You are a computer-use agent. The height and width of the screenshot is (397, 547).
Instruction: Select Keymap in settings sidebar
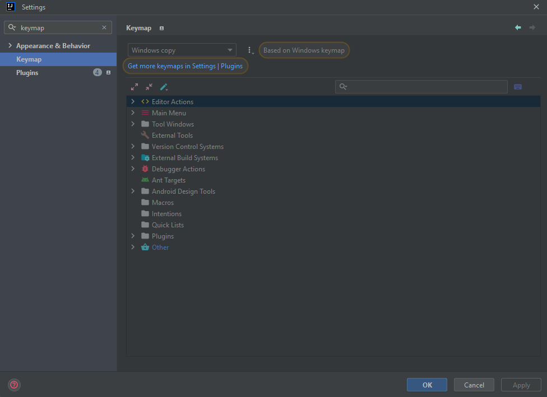(58, 59)
